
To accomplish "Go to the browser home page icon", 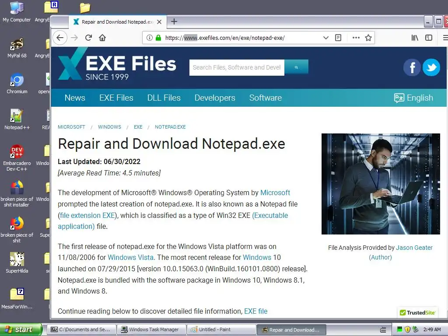I will pos(102,38).
